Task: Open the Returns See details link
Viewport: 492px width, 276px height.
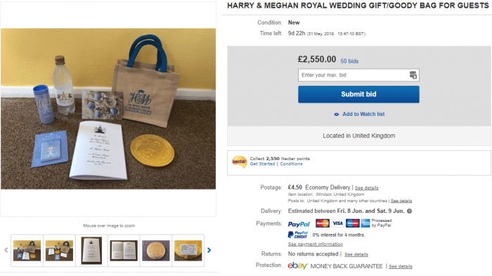Action: [356, 254]
